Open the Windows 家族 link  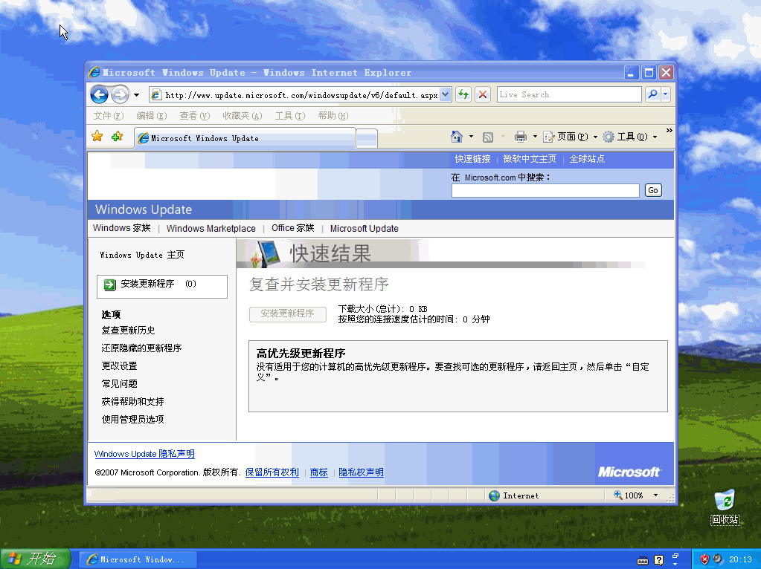click(x=122, y=228)
